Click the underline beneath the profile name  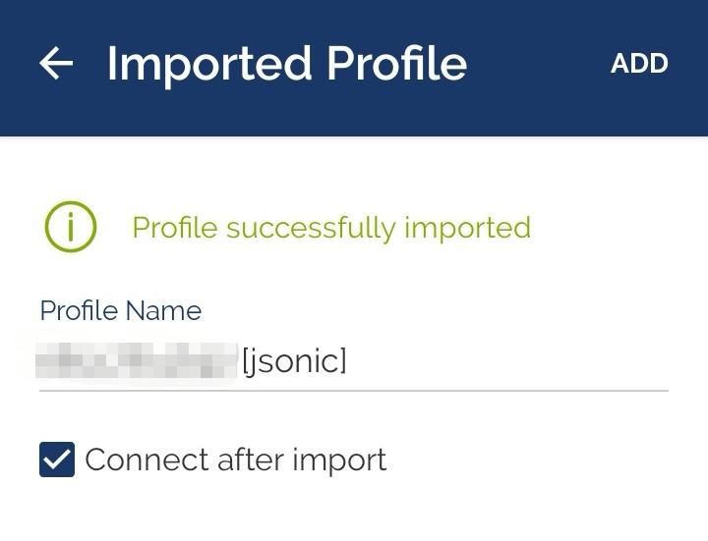(354, 391)
